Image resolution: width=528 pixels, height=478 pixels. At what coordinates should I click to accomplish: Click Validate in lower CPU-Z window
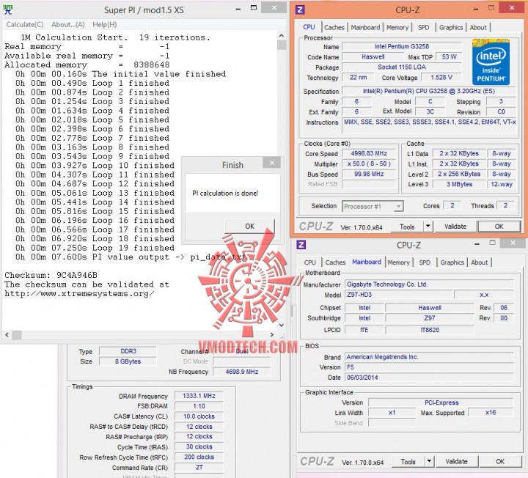click(x=456, y=462)
